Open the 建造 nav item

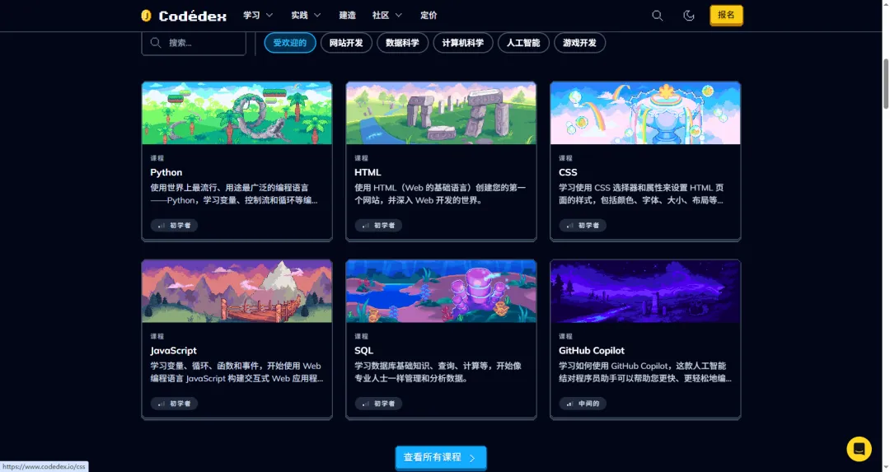point(348,16)
